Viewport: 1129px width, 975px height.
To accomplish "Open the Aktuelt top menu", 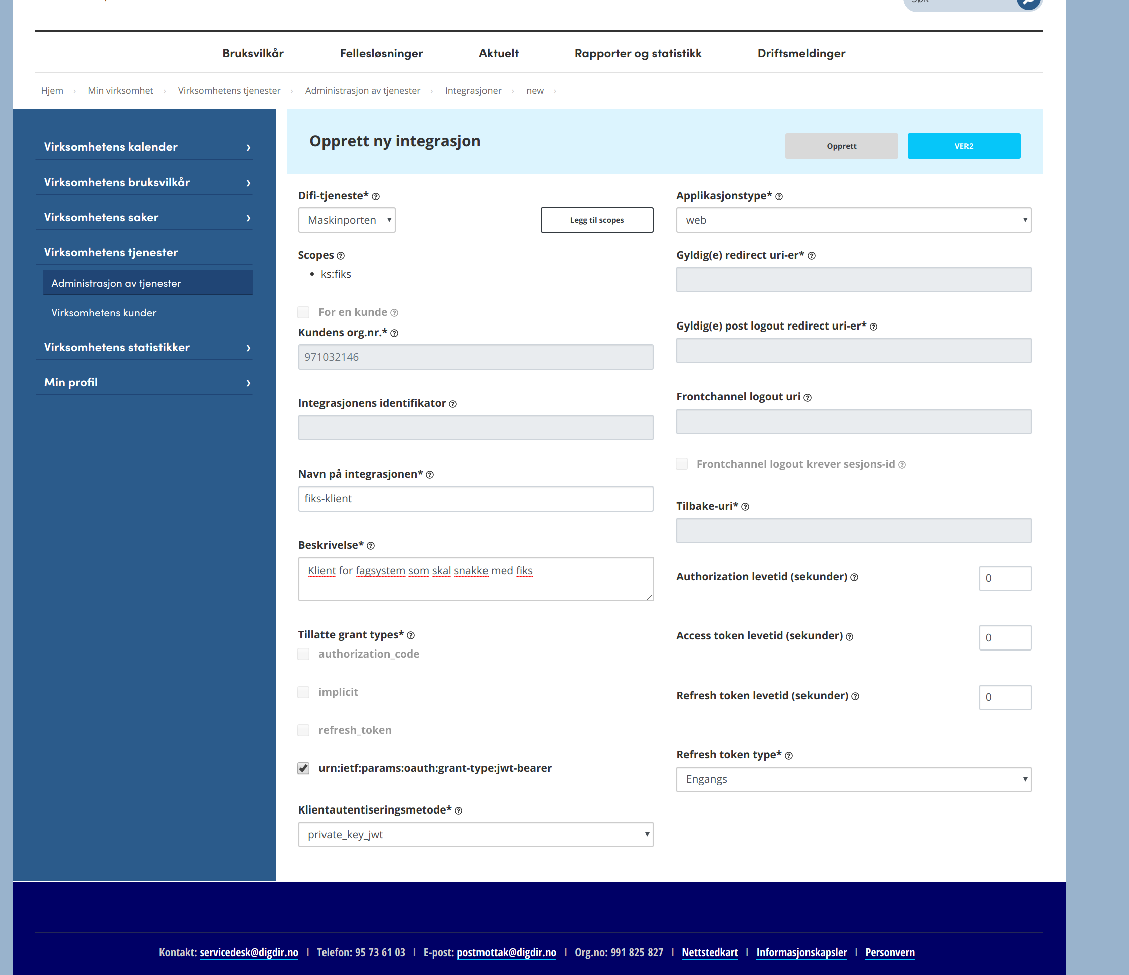I will 499,53.
